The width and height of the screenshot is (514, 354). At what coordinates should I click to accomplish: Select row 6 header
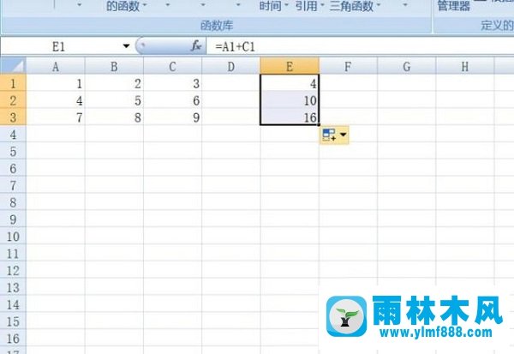pyautogui.click(x=13, y=169)
